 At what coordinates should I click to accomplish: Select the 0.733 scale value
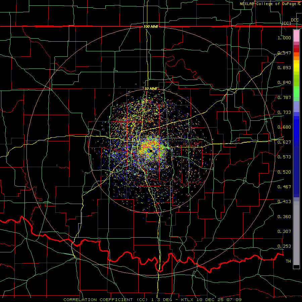tap(284, 112)
